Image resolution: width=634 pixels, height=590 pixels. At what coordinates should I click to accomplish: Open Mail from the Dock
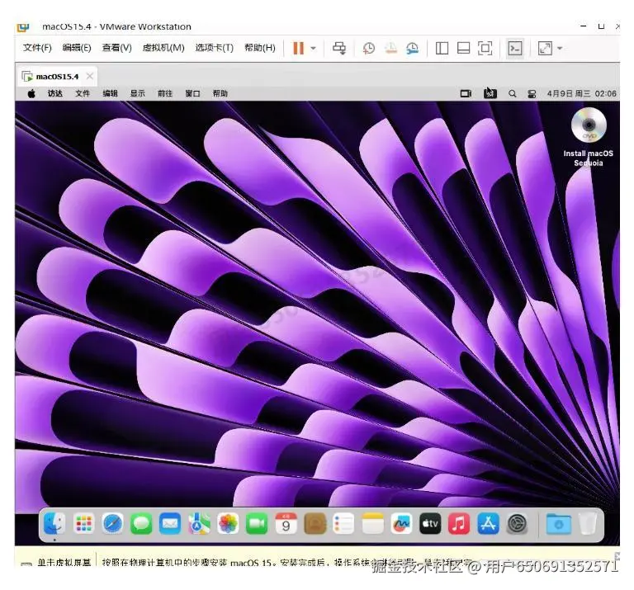pos(170,523)
